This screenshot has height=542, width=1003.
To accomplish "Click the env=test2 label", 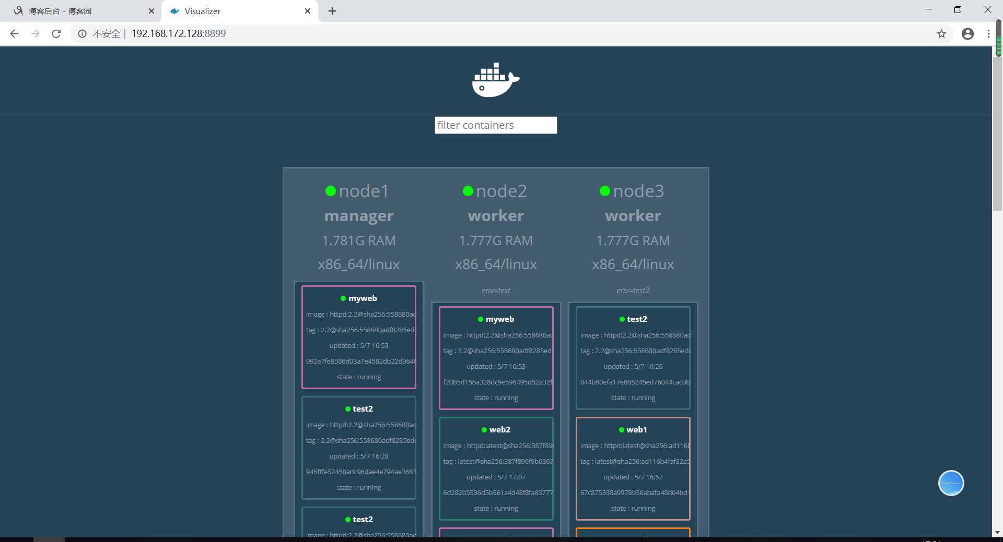I will (x=633, y=291).
